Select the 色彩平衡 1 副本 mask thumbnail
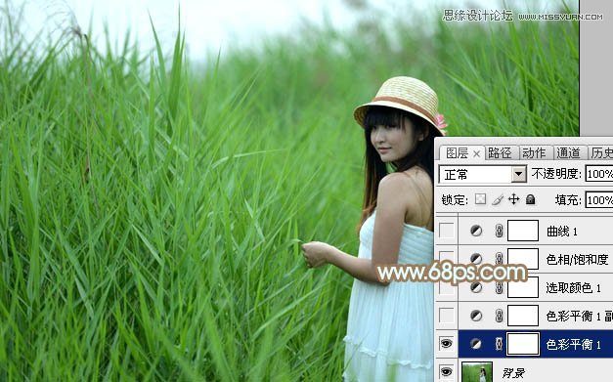The width and height of the screenshot is (613, 382). point(523,316)
